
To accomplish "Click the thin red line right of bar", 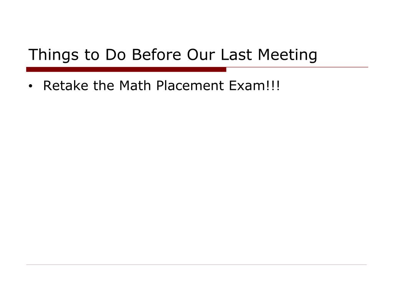I will pos(297,67).
